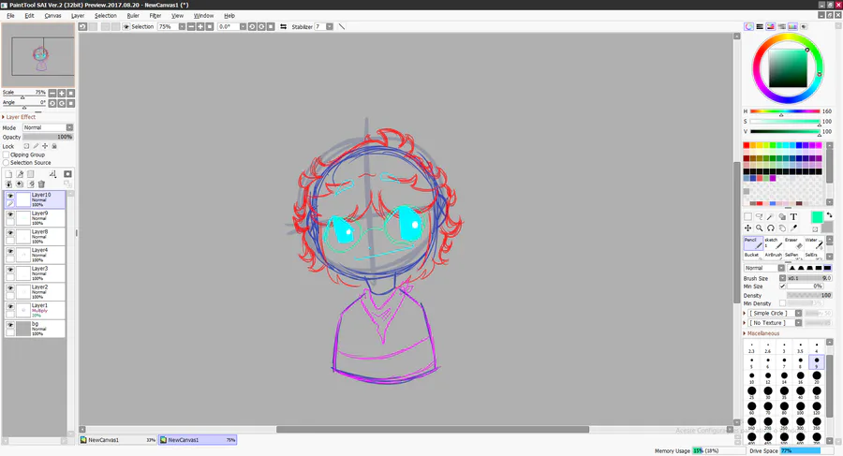The height and width of the screenshot is (456, 843).
Task: Choose the Pencil brush
Action: coord(753,243)
